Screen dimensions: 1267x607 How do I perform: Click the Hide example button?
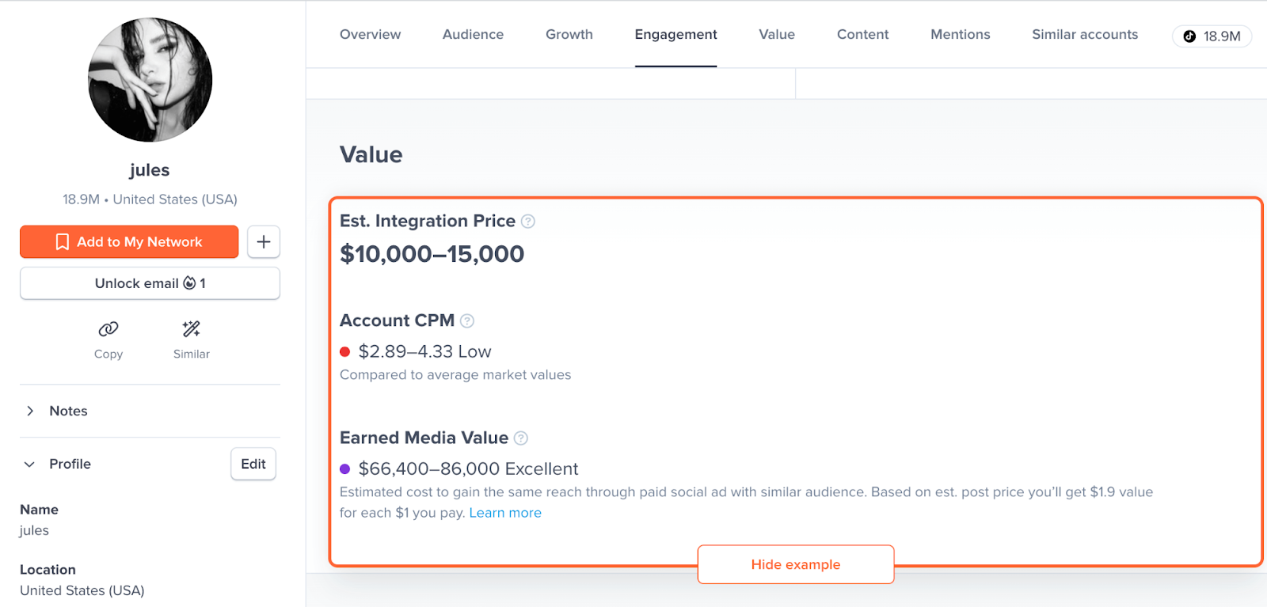click(x=795, y=564)
